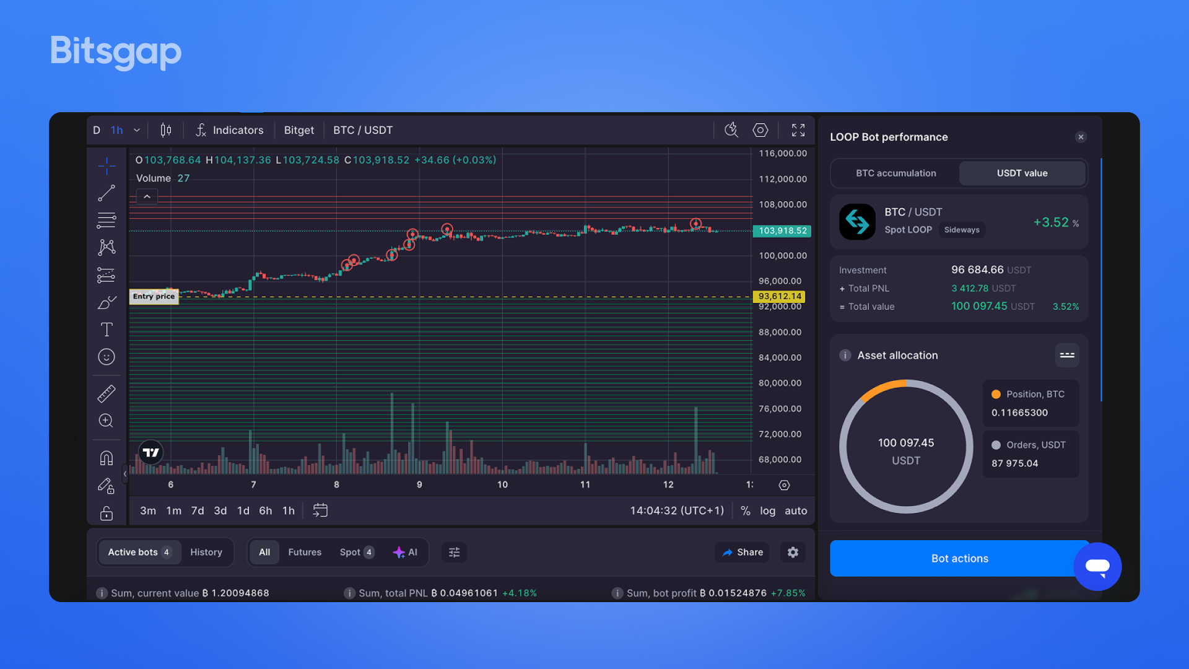Click the Bitget exchange label

[299, 130]
